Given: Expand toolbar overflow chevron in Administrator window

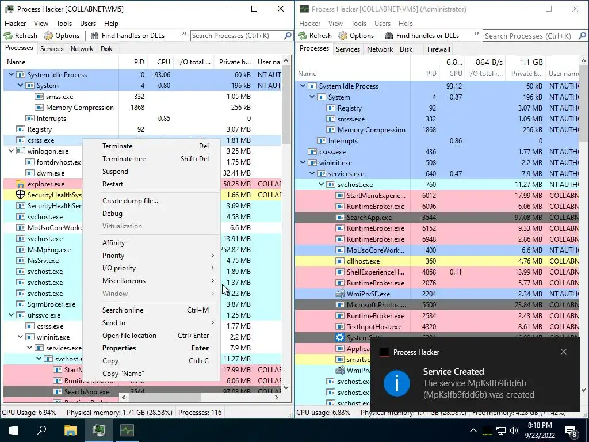Looking at the screenshot, I should tap(477, 33).
